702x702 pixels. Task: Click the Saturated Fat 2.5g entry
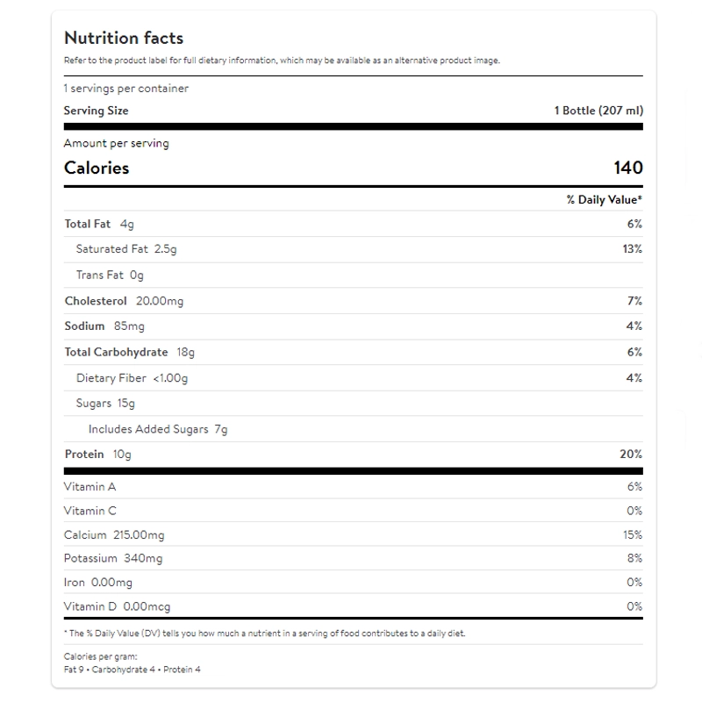[126, 249]
